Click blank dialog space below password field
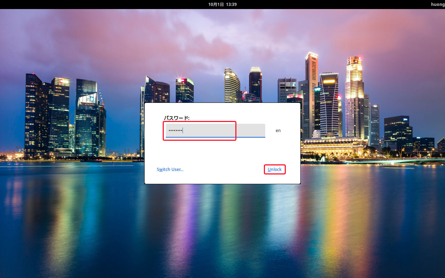 point(216,151)
